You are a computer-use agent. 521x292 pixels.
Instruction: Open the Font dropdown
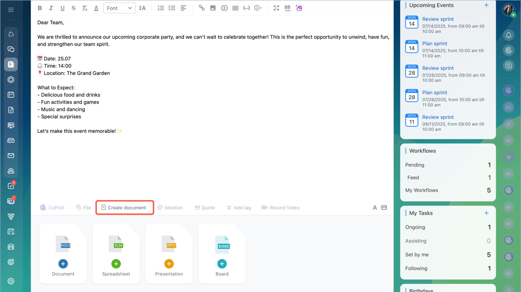119,8
